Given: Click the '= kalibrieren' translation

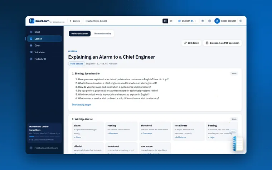Looking at the screenshot, I should [180, 137].
